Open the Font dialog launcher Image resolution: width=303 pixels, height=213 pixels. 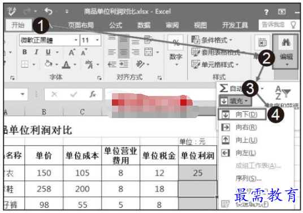click(x=99, y=78)
